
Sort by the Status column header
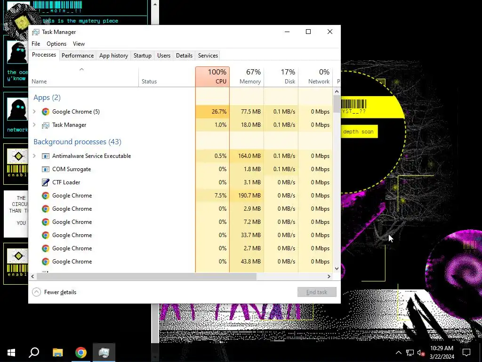coord(167,77)
